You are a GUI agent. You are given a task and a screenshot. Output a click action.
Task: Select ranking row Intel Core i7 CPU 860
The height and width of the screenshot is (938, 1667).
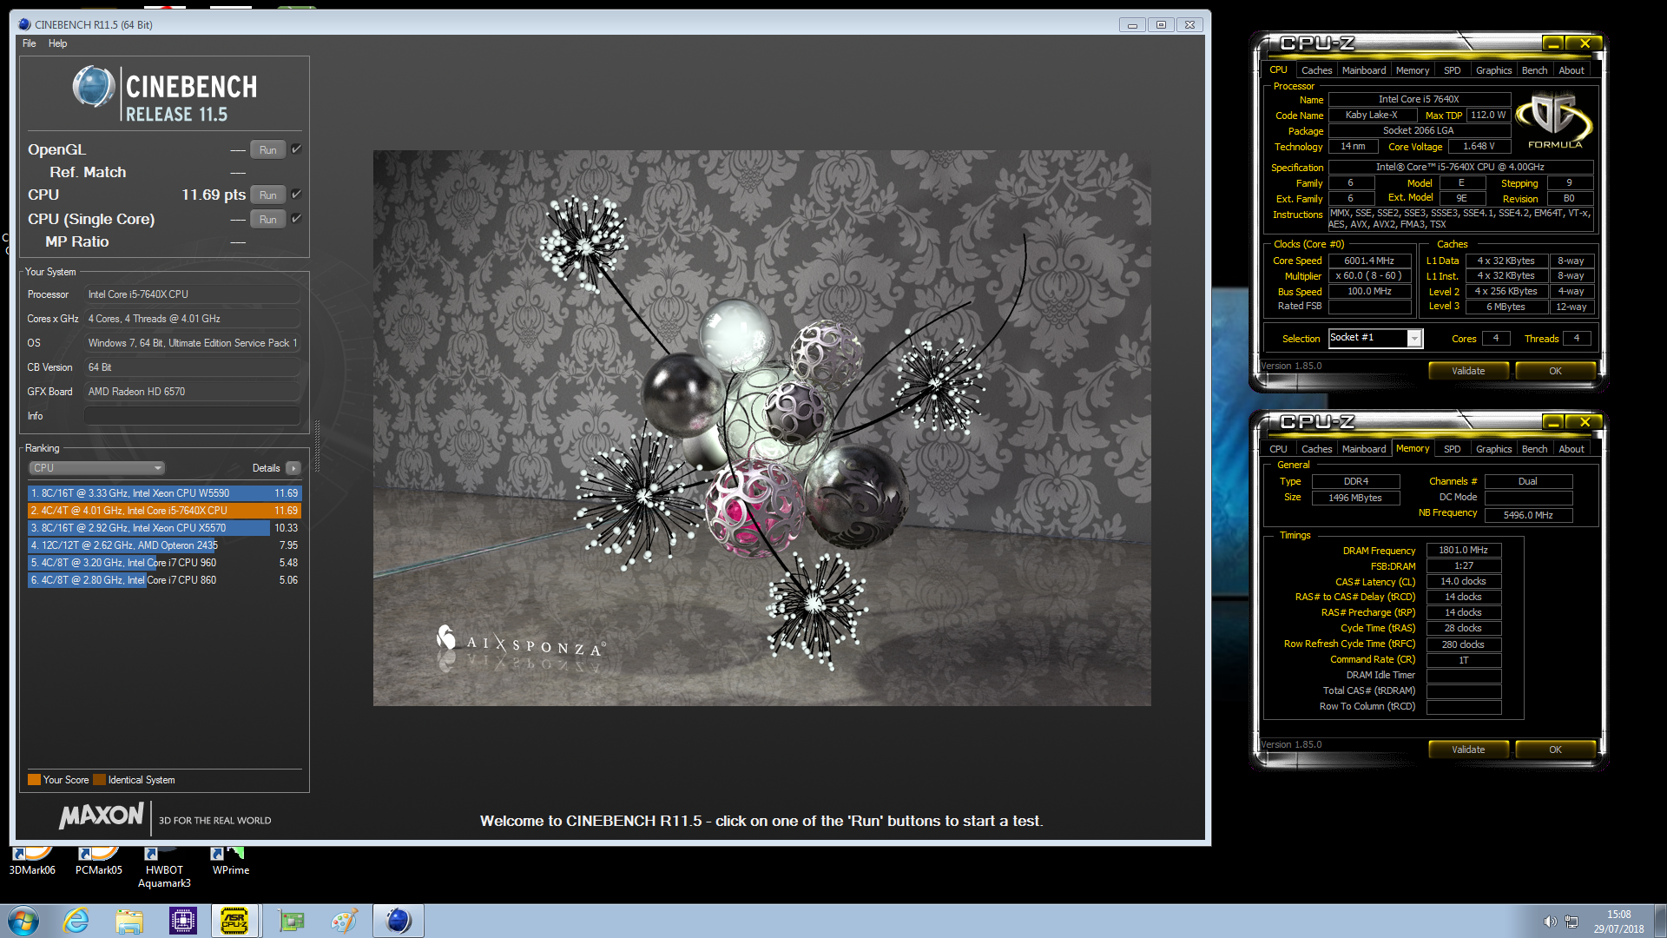(164, 580)
